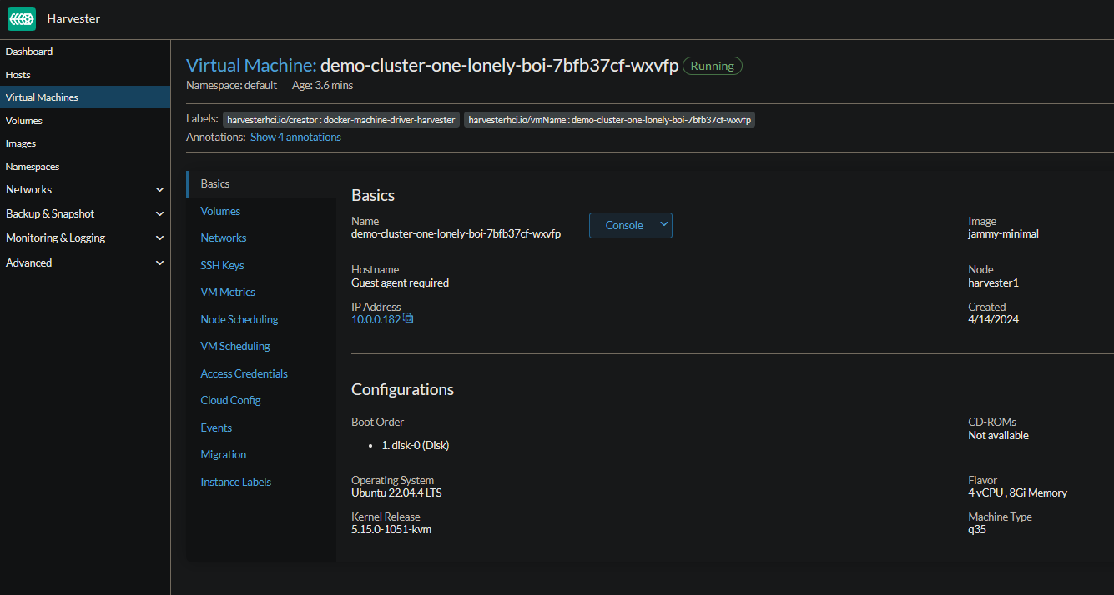This screenshot has height=595, width=1114.
Task: Click the Running status badge
Action: [713, 66]
